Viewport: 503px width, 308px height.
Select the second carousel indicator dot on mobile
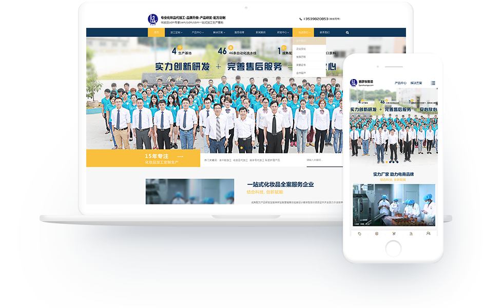391,162
